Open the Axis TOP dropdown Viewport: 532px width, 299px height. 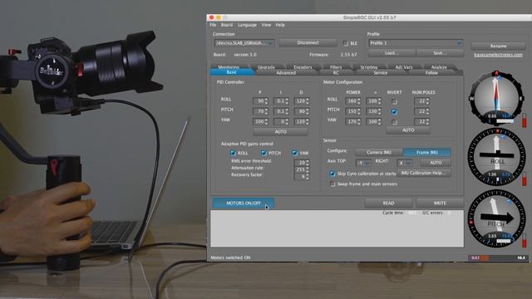click(363, 163)
